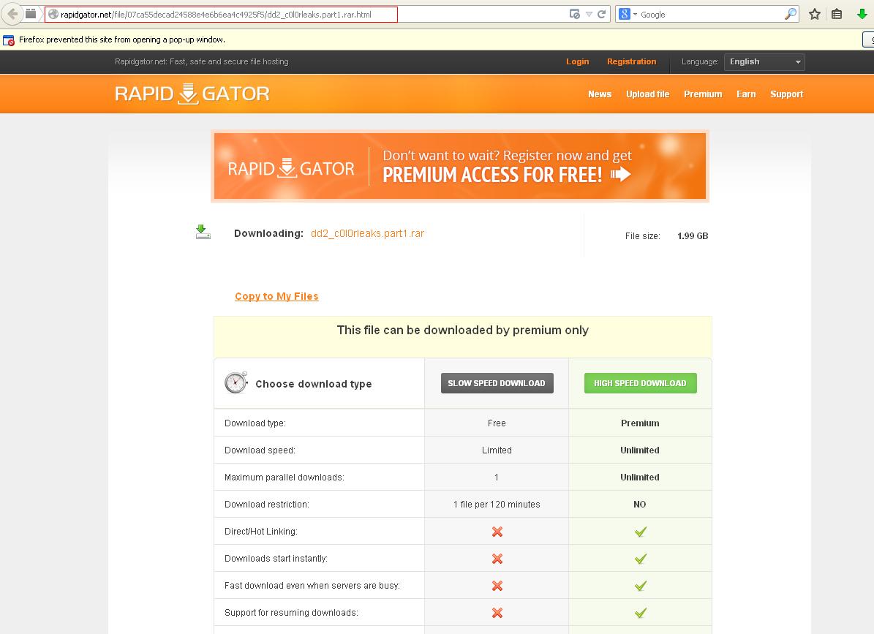Click the Premium Access For Free banner

point(460,166)
